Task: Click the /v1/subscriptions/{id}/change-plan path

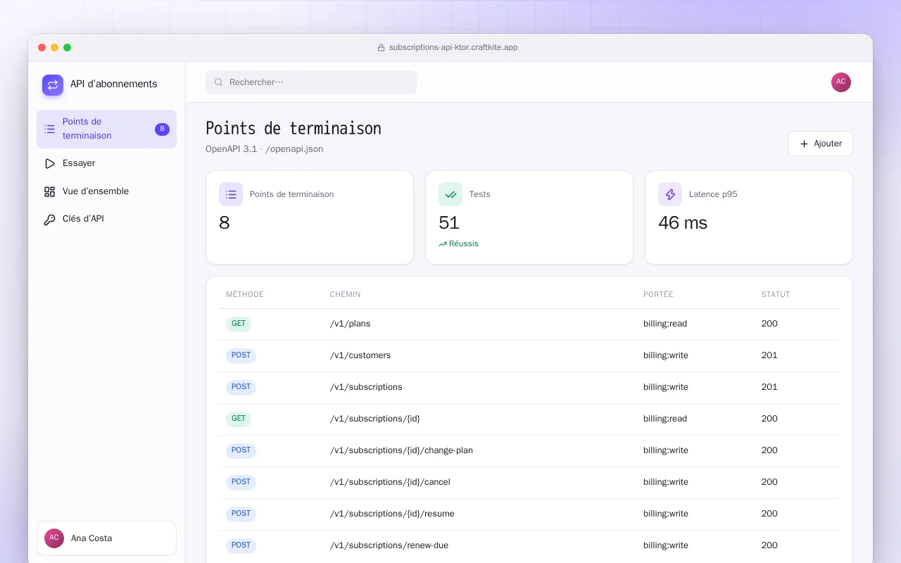Action: 401,450
